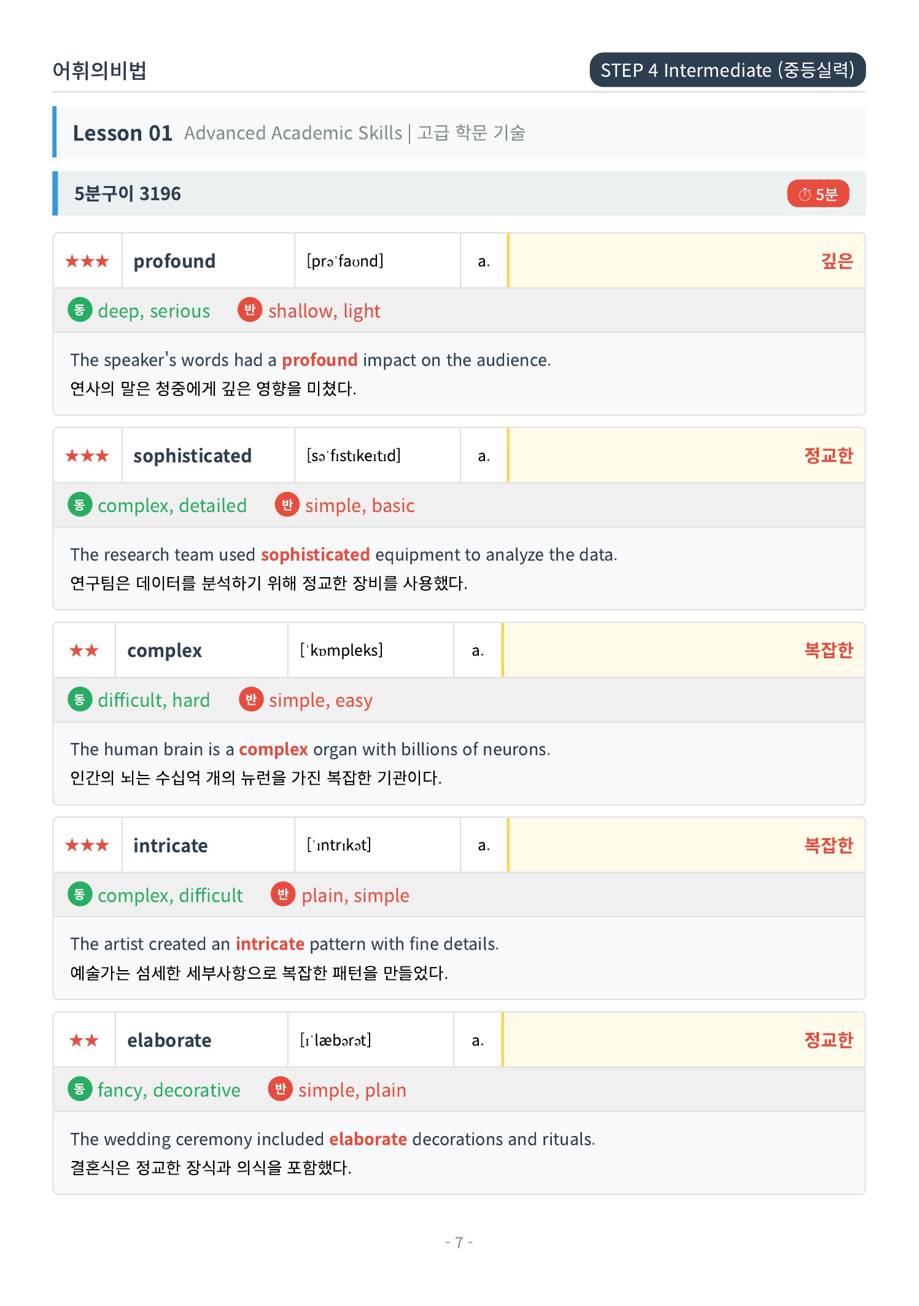
Task: Click the green 동 icon beside fancy, decorative
Action: (x=80, y=1089)
